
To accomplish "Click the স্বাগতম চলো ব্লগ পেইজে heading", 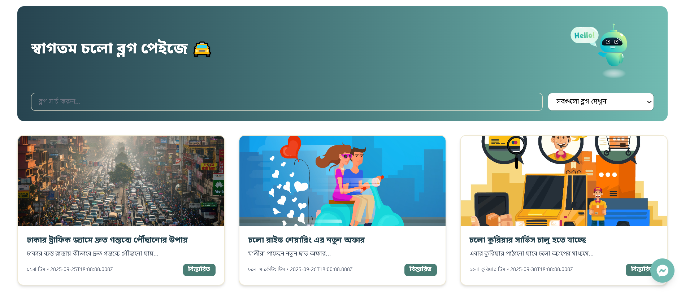I will 109,49.
